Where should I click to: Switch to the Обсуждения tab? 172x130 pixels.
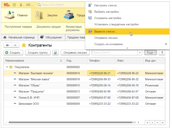coord(51,37)
